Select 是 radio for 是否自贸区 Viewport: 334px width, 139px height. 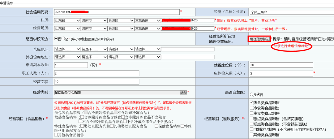click(251, 94)
